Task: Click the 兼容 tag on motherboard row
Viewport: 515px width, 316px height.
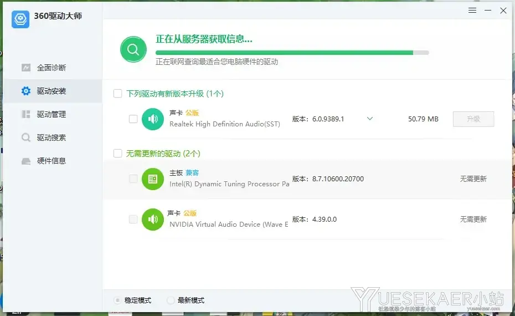Action: pyautogui.click(x=192, y=173)
